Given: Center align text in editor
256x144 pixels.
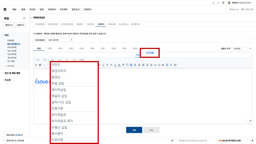Looking at the screenshot, I should [135, 65].
